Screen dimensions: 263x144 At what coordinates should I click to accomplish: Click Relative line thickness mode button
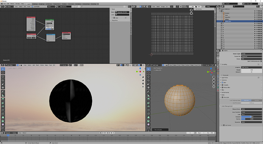[x=257, y=100]
